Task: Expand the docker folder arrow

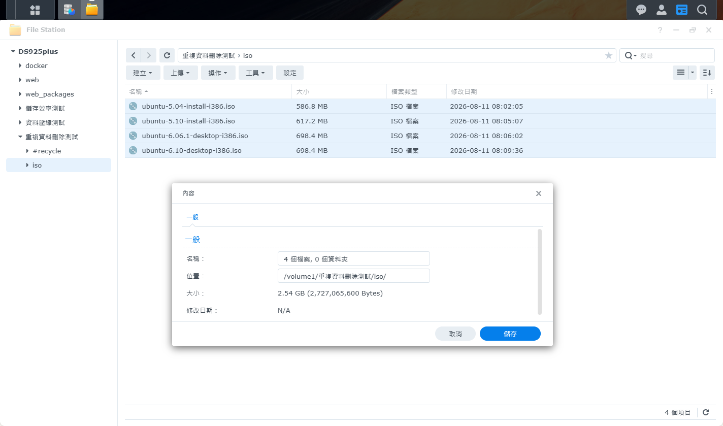Action: click(20, 65)
